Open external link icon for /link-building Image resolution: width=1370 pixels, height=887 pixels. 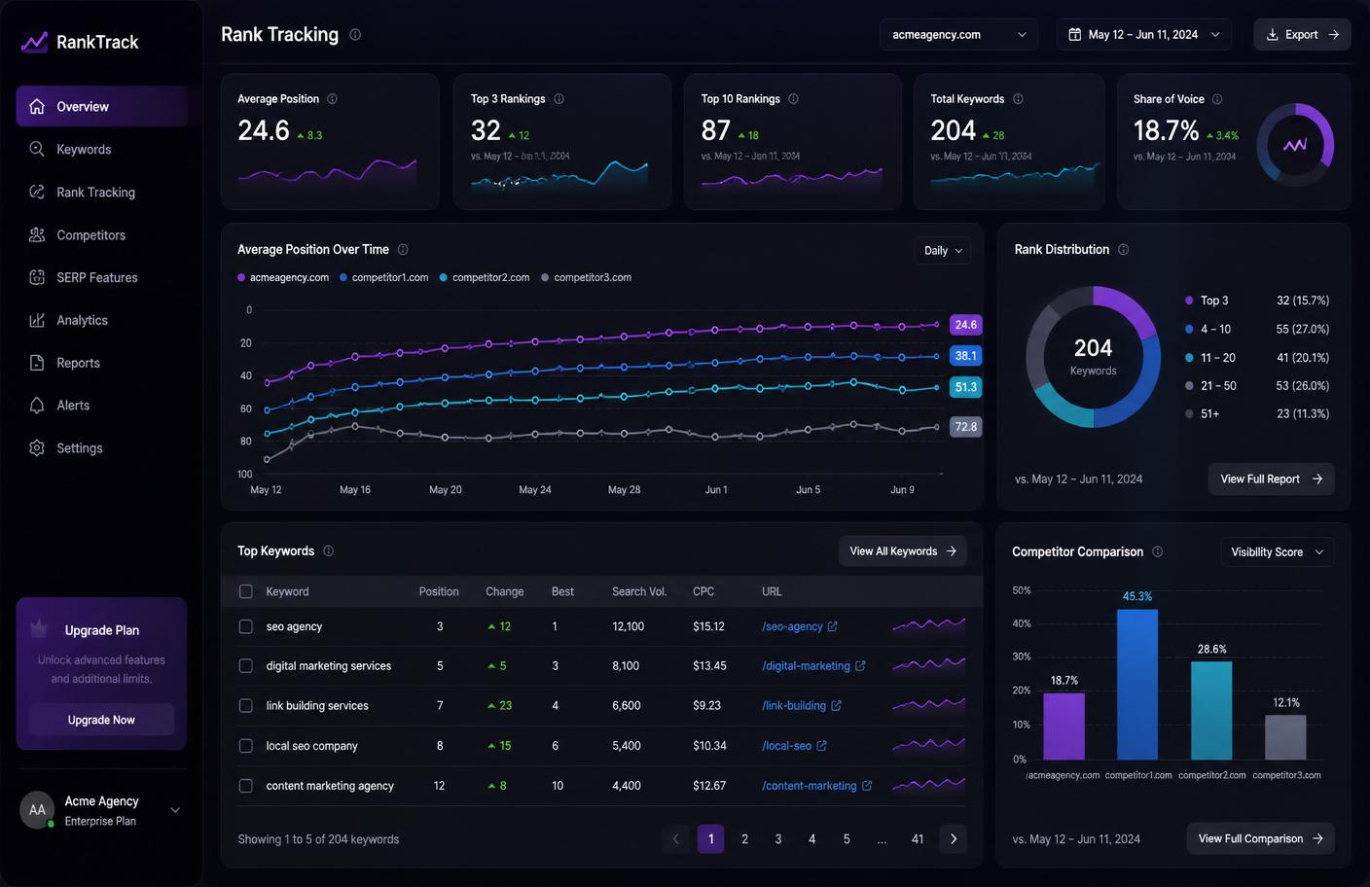[x=837, y=706]
